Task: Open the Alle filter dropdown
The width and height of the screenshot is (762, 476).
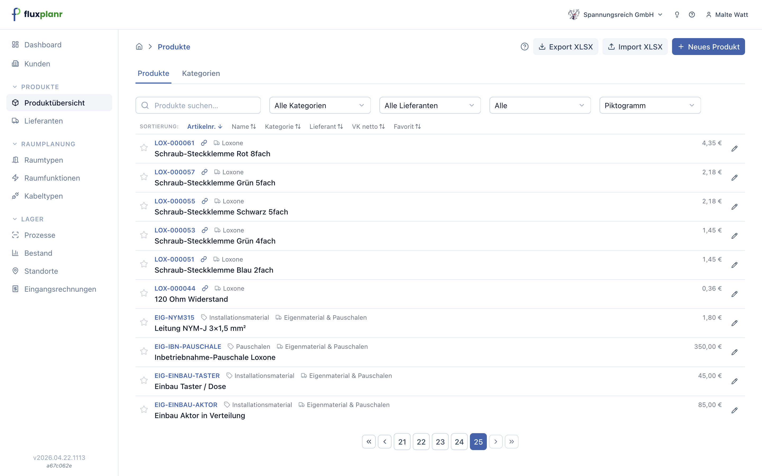Action: point(540,106)
